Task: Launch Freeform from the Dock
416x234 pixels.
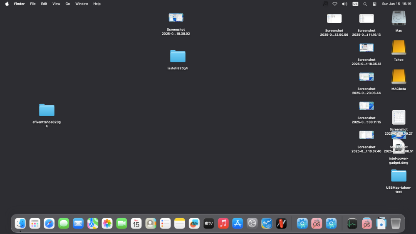Action: pos(194,223)
